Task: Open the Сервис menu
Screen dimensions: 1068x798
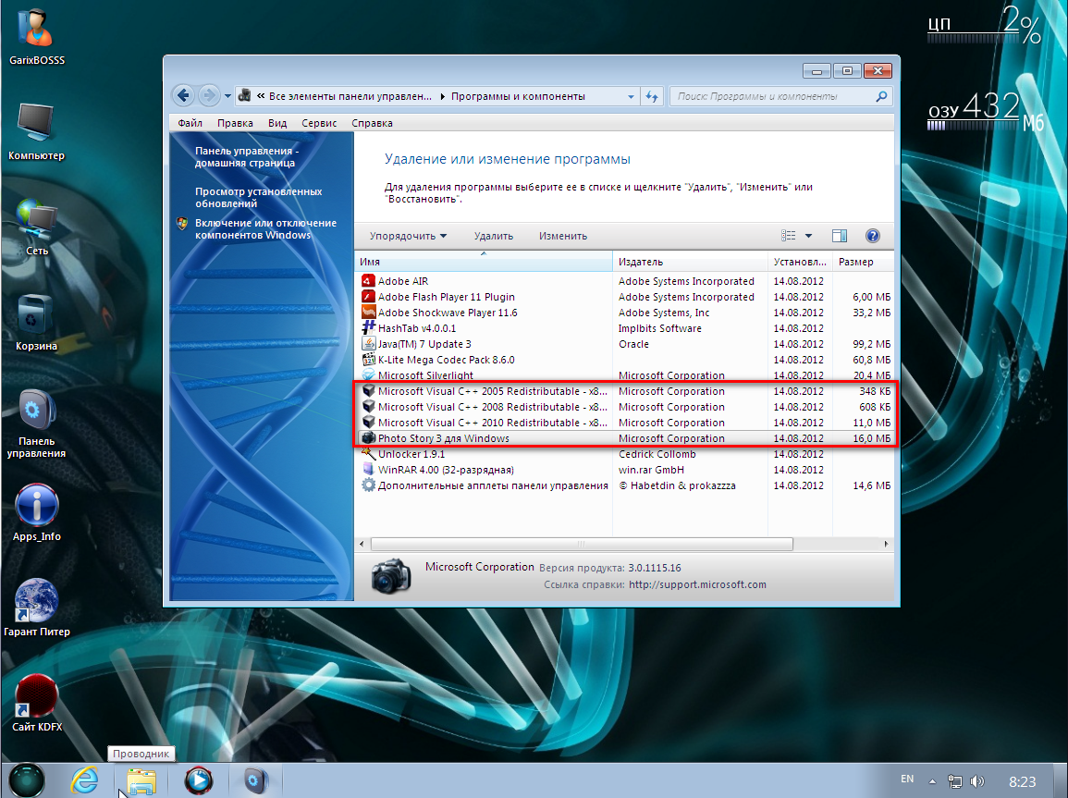Action: click(x=319, y=123)
